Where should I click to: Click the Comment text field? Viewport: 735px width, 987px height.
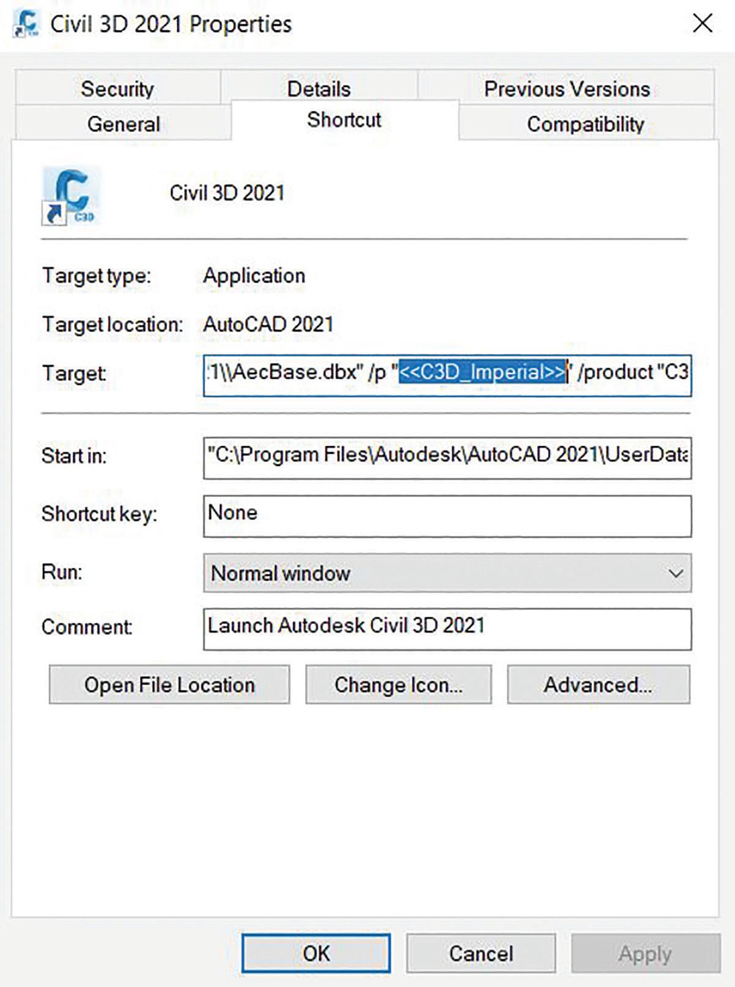tap(447, 629)
